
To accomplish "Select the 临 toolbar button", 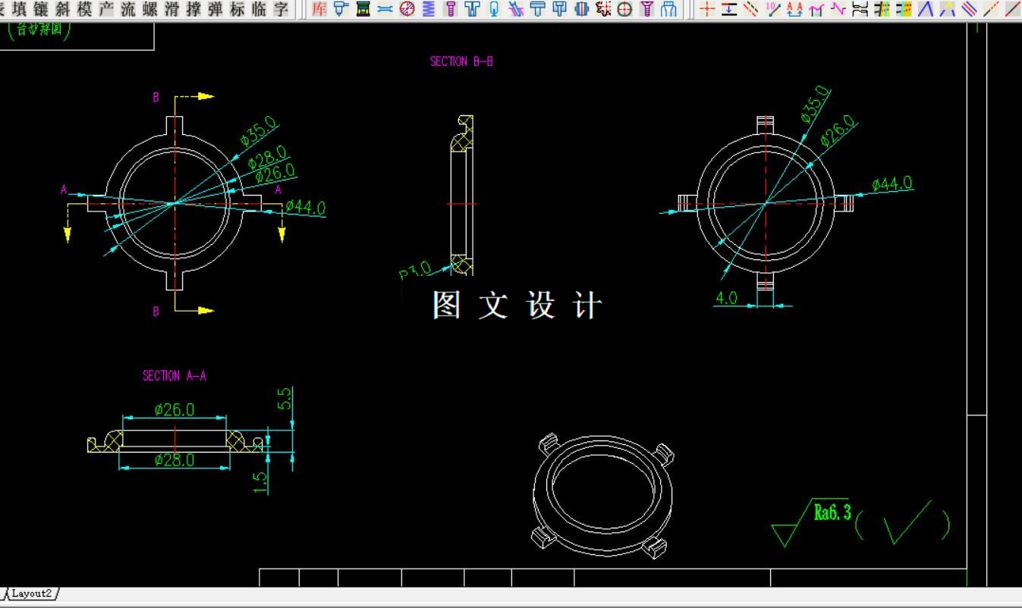I will [x=260, y=9].
